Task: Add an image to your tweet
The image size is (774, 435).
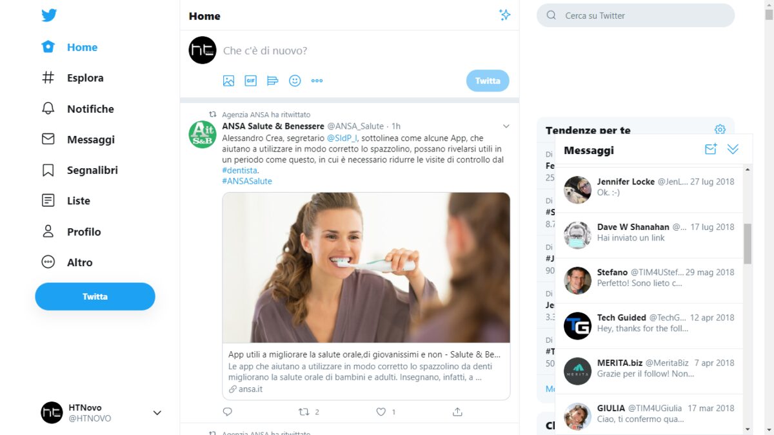Action: (x=229, y=81)
